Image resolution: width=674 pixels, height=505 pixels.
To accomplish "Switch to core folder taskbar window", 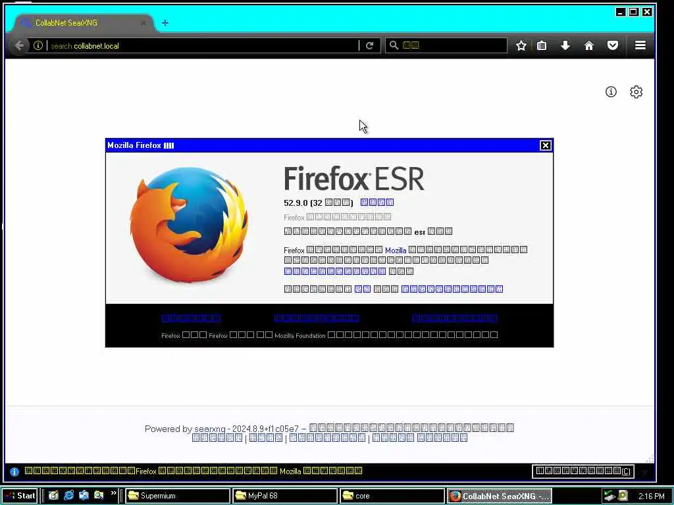I will point(392,496).
